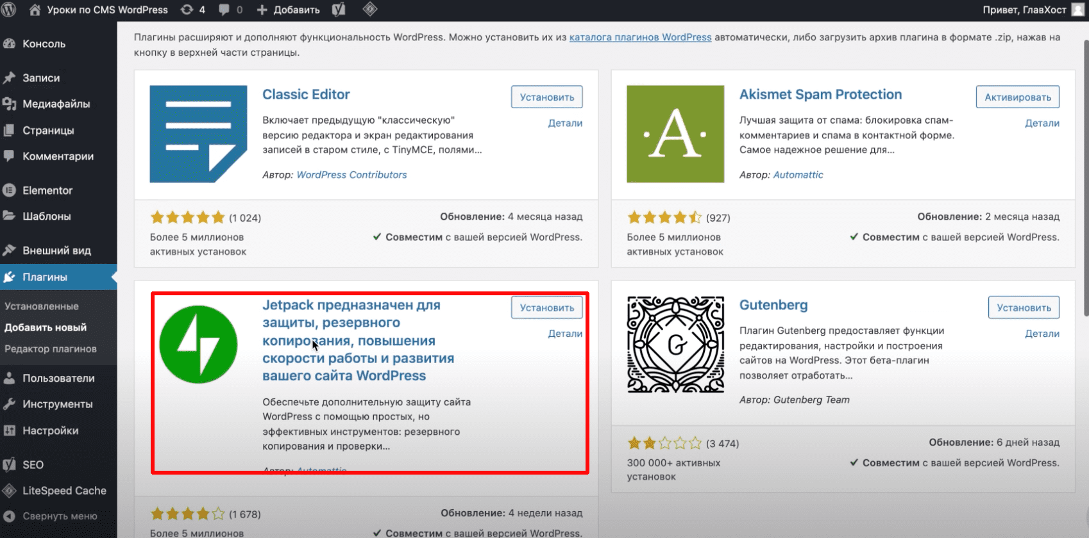The height and width of the screenshot is (538, 1089).
Task: Install the Gutenberg plugin
Action: click(x=1024, y=308)
